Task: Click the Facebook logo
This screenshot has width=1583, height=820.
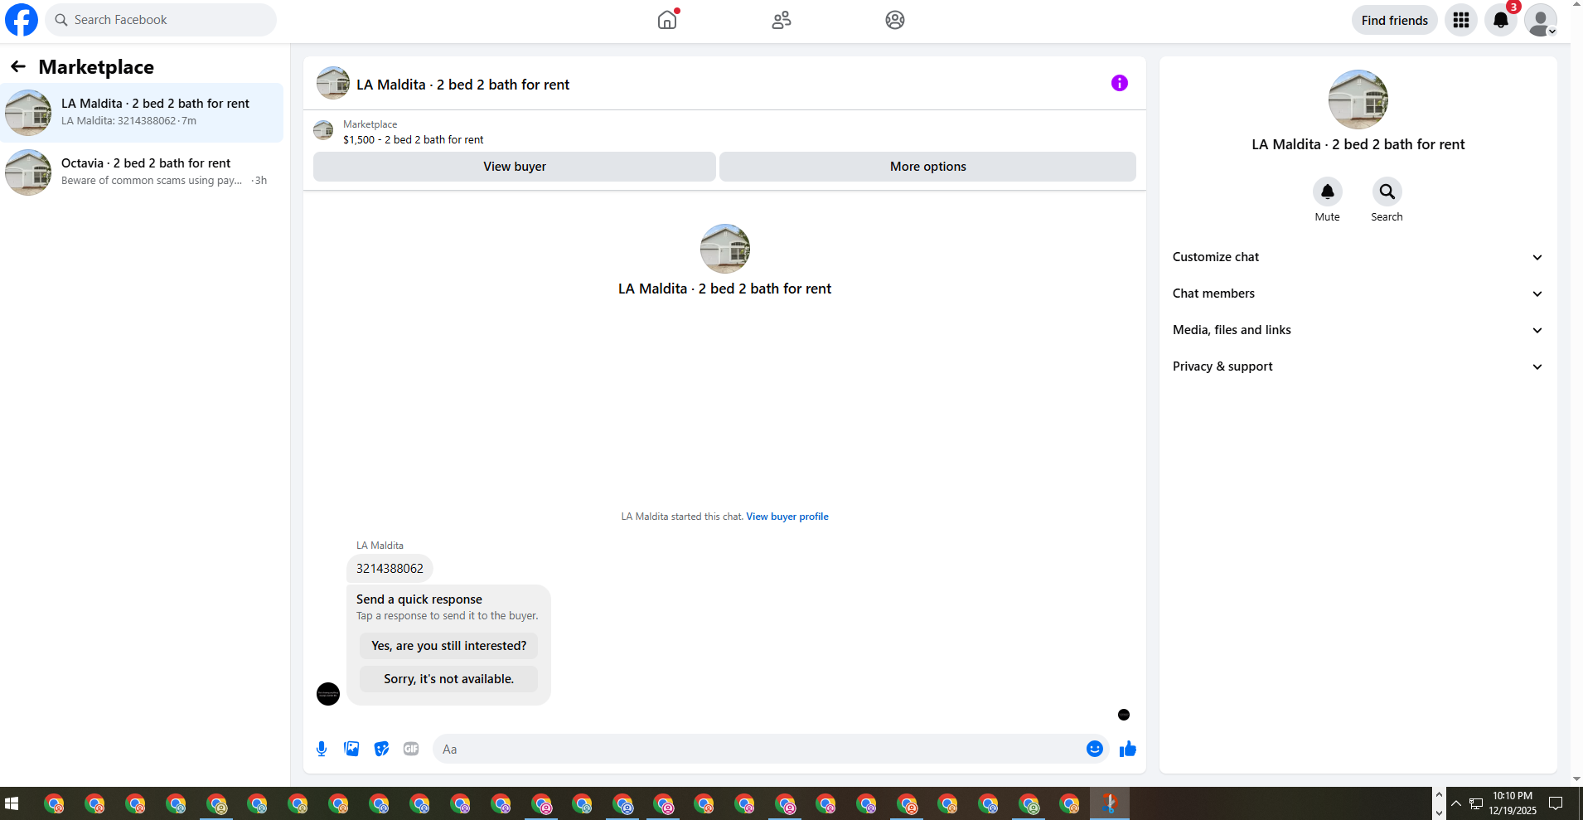Action: pos(22,20)
